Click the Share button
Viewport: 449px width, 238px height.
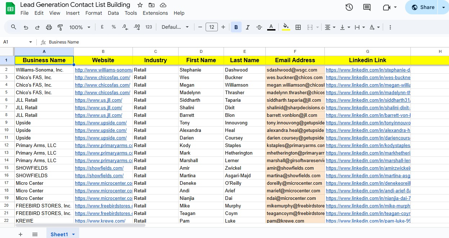pyautogui.click(x=422, y=7)
